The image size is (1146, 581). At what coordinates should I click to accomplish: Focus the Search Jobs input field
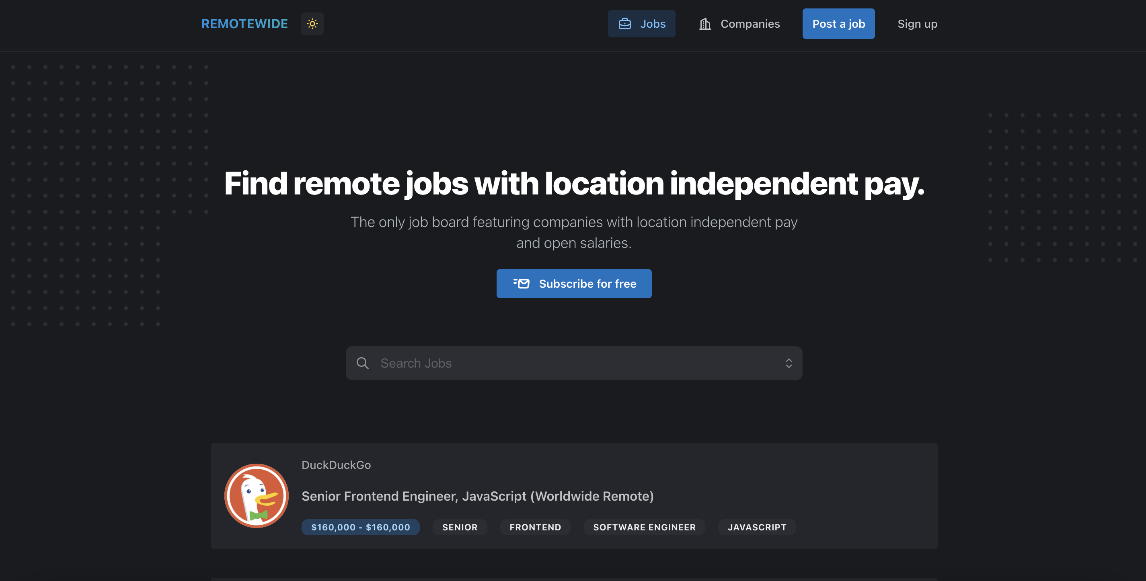[574, 363]
